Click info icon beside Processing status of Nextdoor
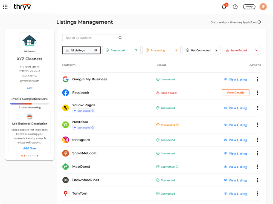The height and width of the screenshot is (204, 273). (x=177, y=125)
